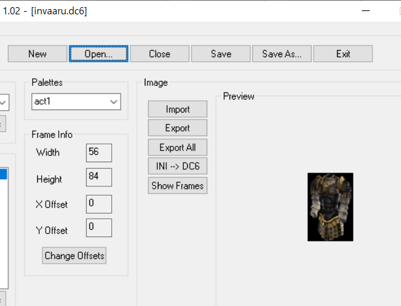Select the X Offset input field
Screen dimensions: 401x306
[x=99, y=204]
